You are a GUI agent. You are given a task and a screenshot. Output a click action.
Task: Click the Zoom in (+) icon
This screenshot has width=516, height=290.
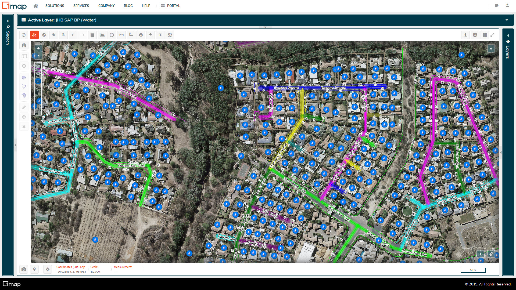coord(38,48)
